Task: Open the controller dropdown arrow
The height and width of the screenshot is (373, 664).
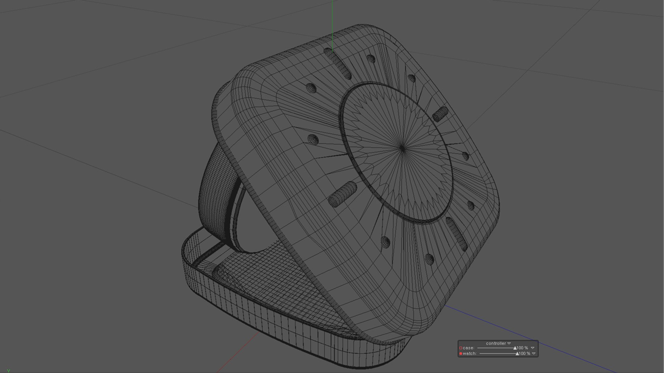Action: click(509, 343)
